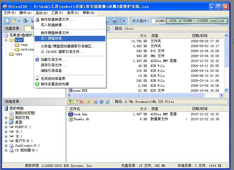Select 从软盘/硬盘驱动器提取引导扇区...

coord(70,46)
